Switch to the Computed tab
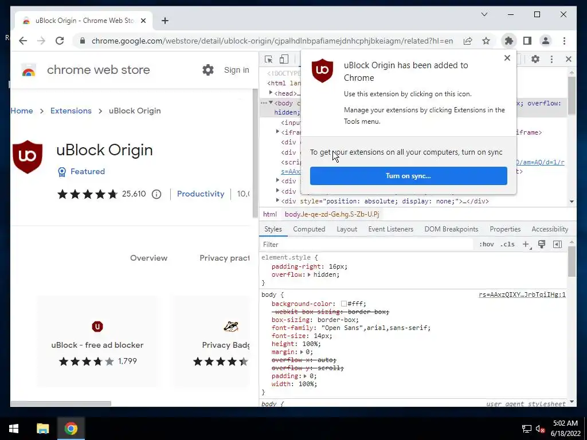The height and width of the screenshot is (440, 587). [x=309, y=229]
